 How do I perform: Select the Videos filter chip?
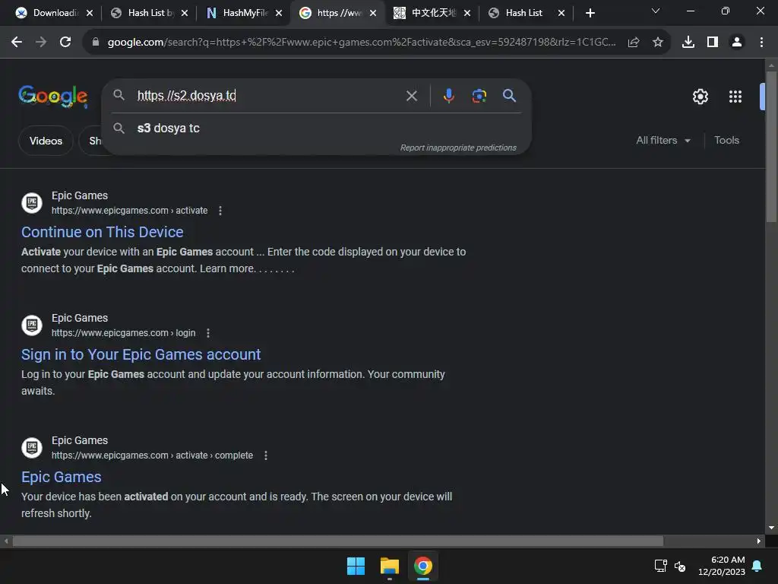coord(46,141)
